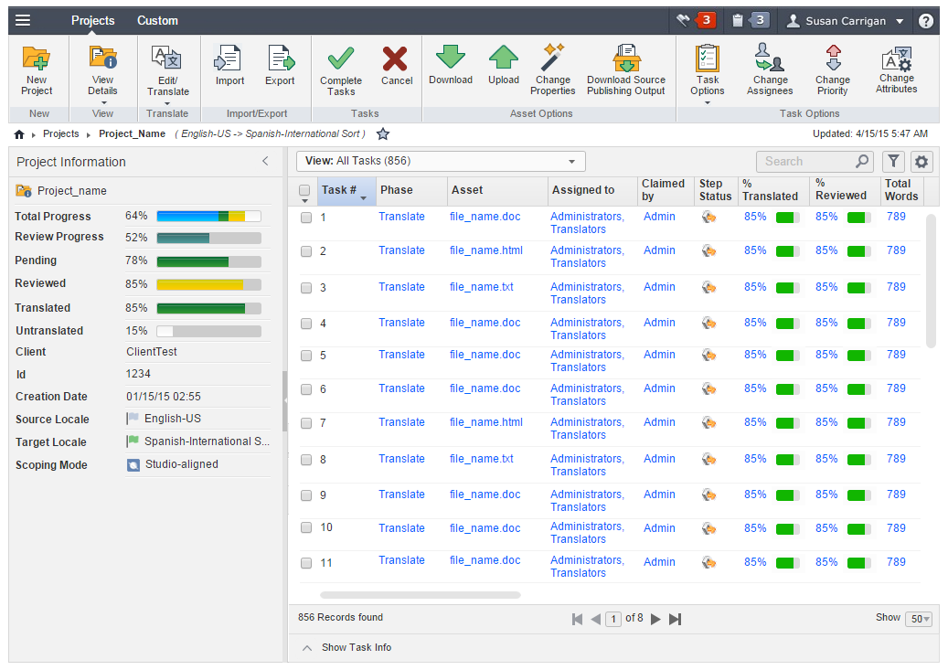Select the checkbox for task 5
Screen dimensions: 948x670
click(x=306, y=356)
